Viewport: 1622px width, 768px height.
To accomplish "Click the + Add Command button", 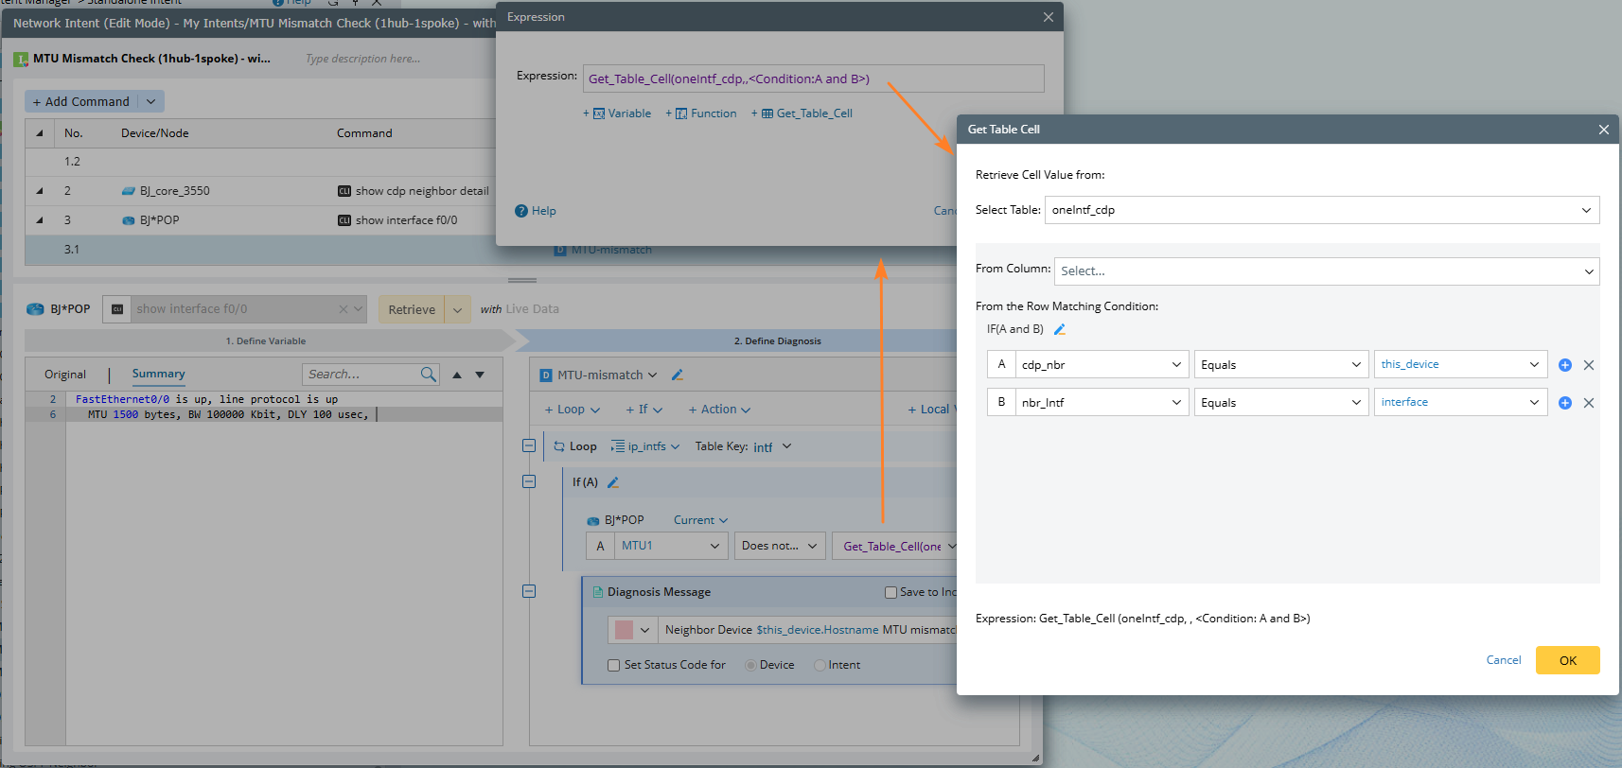I will (x=81, y=101).
